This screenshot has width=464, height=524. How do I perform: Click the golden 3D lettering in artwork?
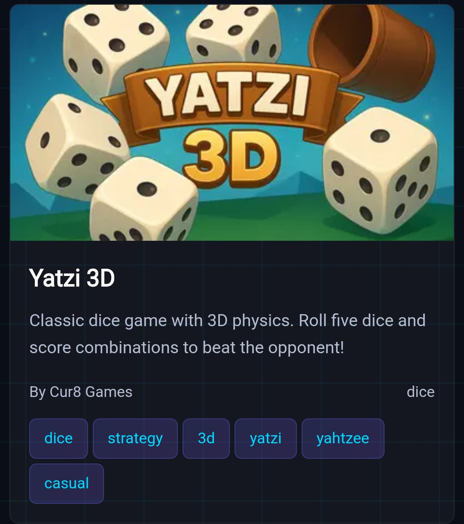(x=230, y=157)
